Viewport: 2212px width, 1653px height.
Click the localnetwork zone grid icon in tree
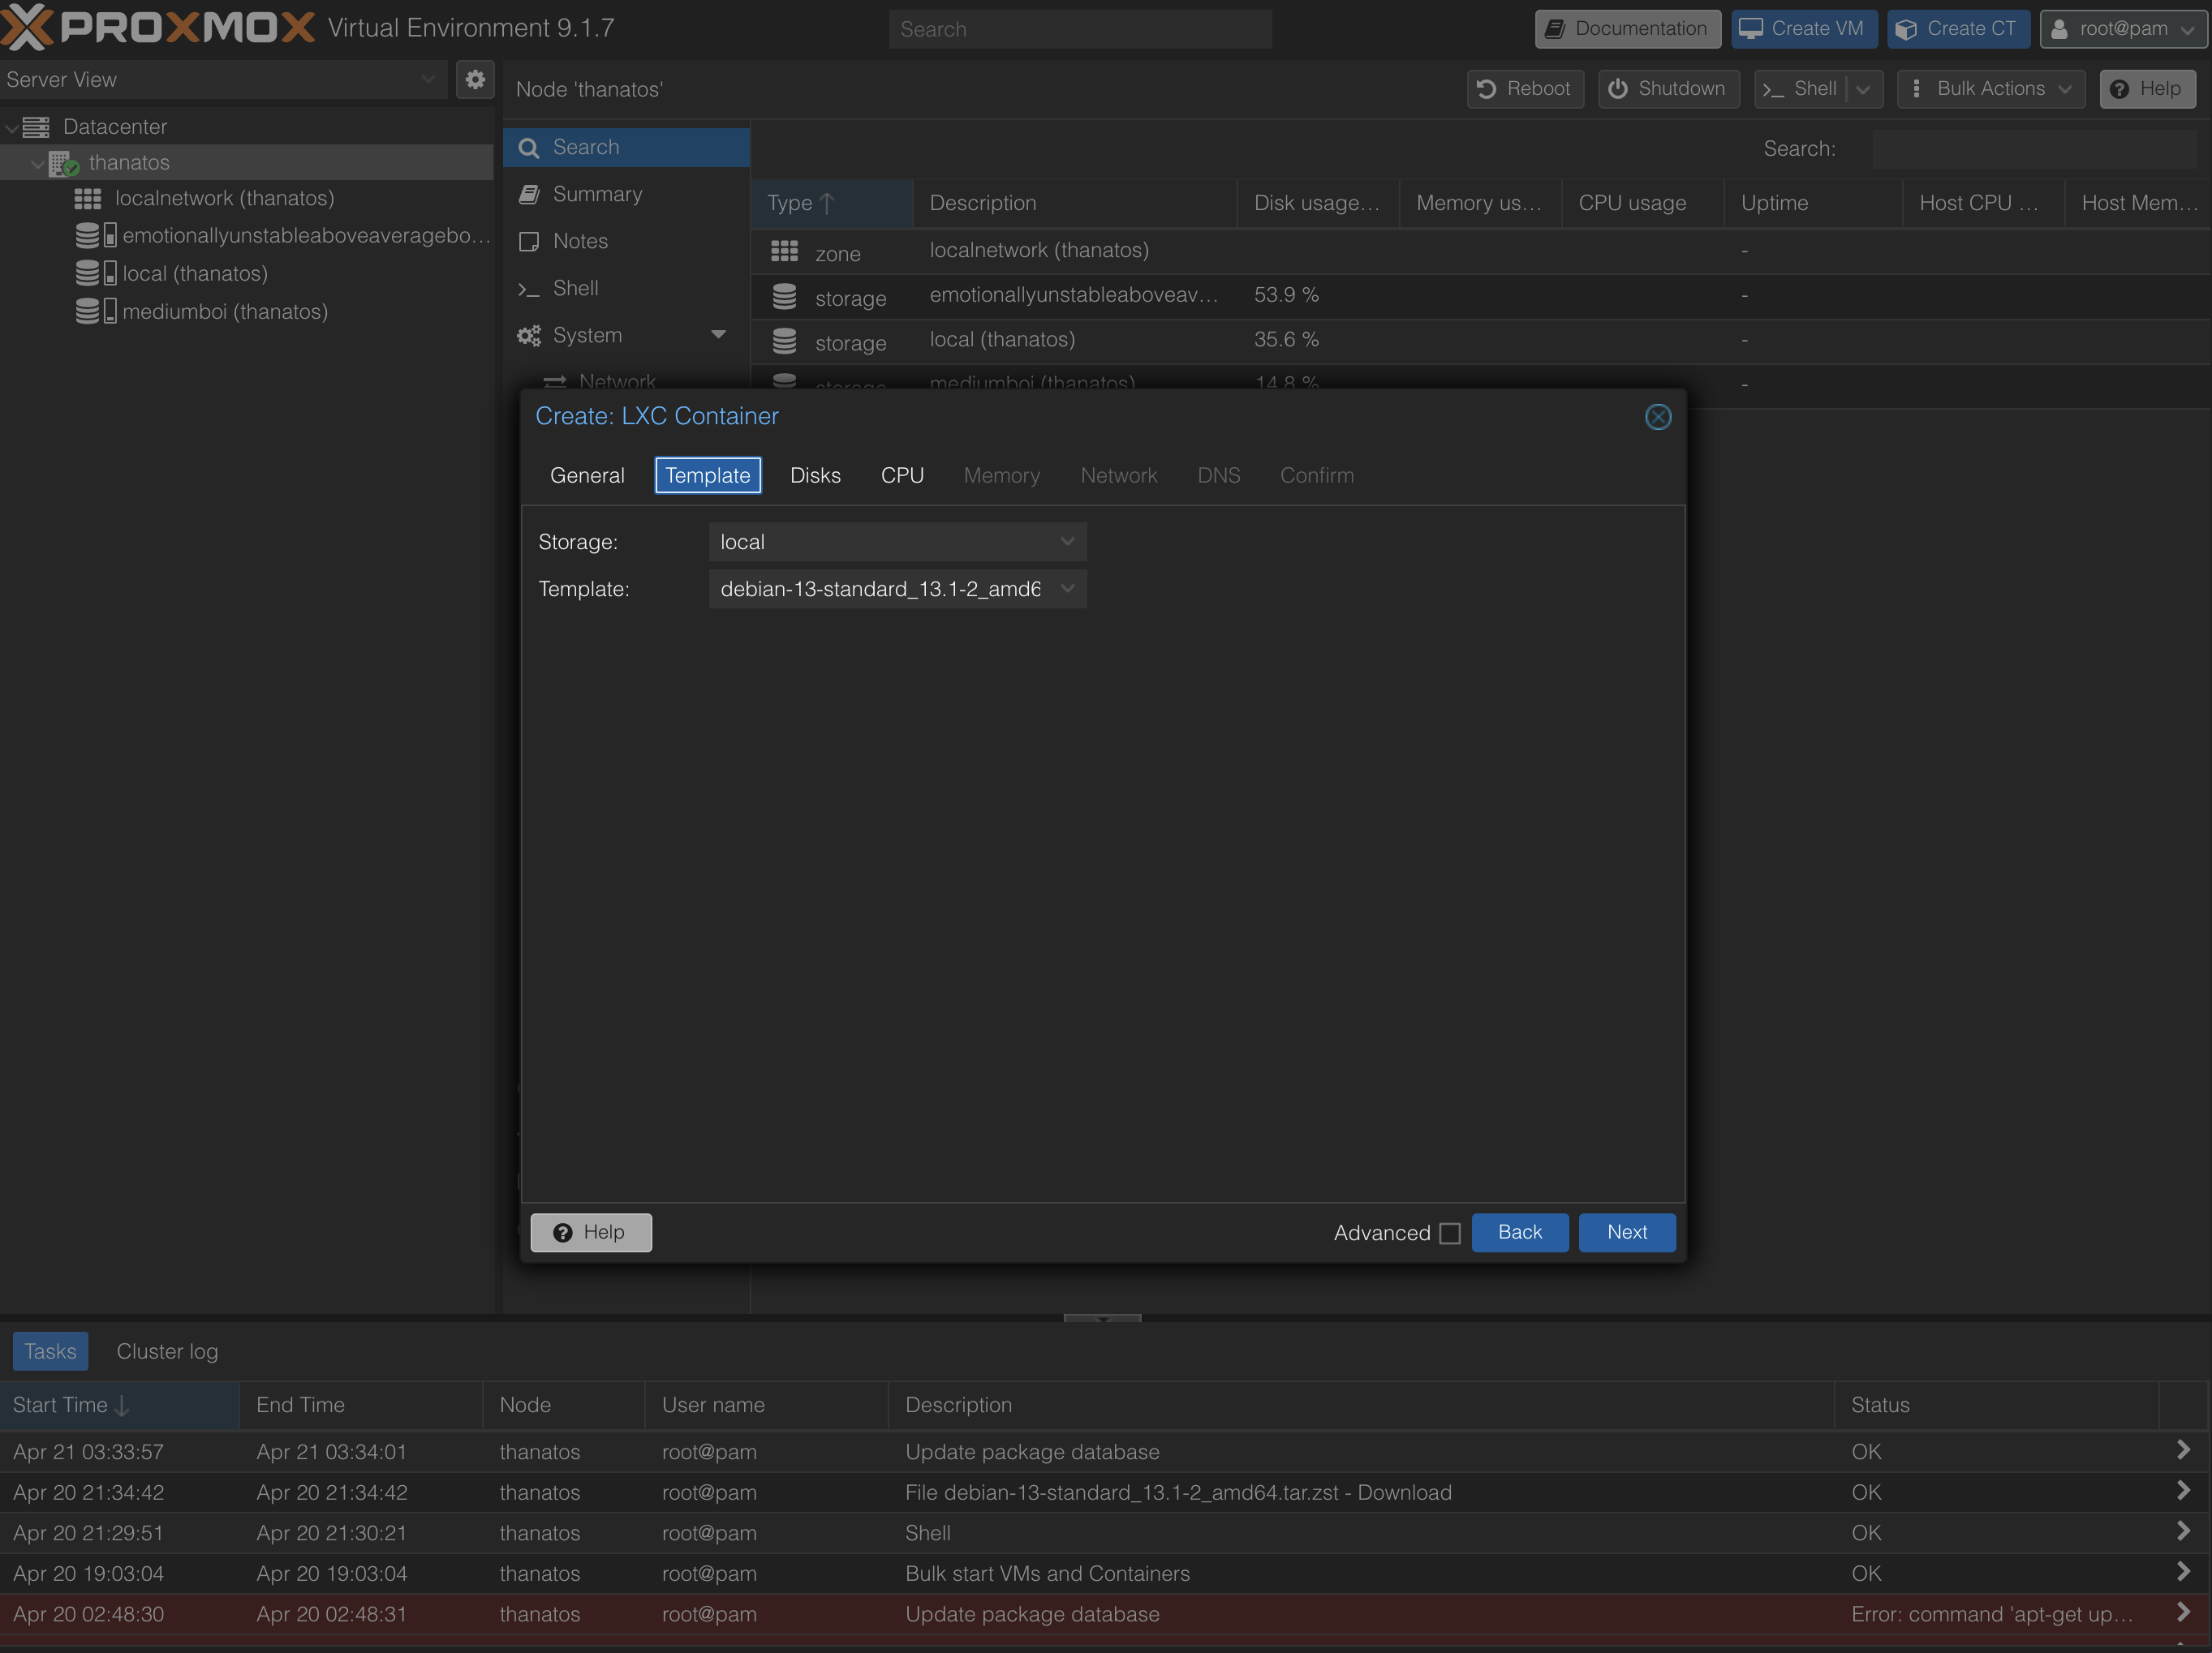(x=88, y=199)
